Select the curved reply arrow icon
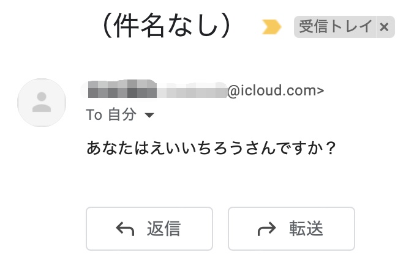 tap(125, 229)
